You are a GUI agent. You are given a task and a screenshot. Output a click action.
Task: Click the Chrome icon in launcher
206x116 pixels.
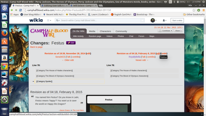click(x=5, y=66)
